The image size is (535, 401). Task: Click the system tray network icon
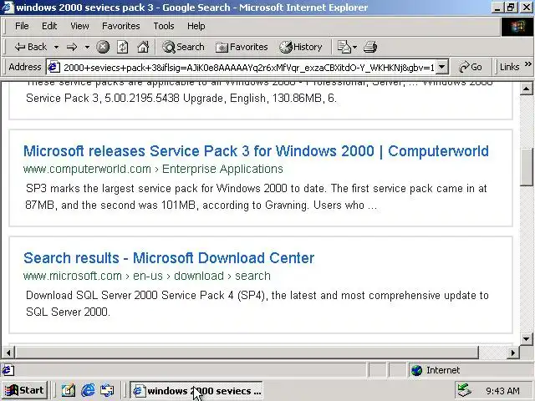coord(465,390)
